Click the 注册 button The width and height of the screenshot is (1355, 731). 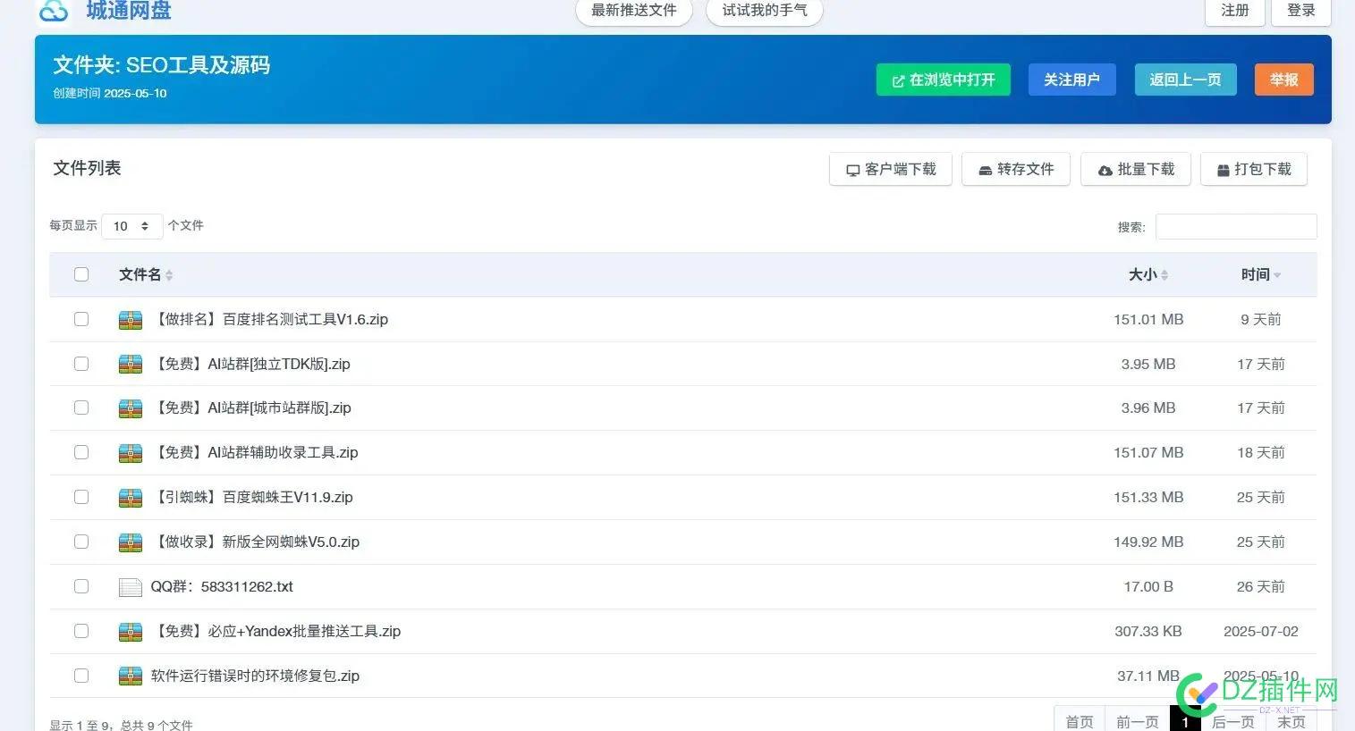[x=1235, y=11]
